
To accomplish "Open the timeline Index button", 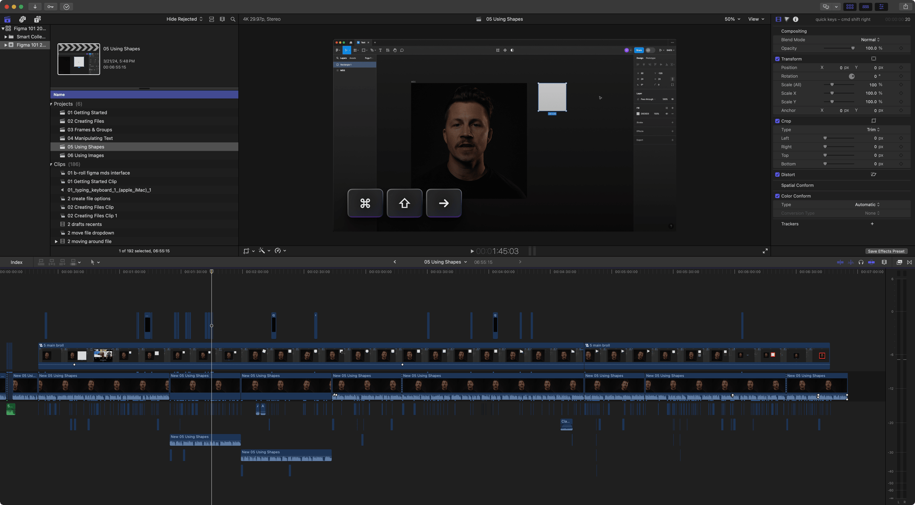I will (x=16, y=262).
